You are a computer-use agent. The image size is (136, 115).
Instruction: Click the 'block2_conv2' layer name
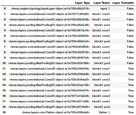pos(101,36)
